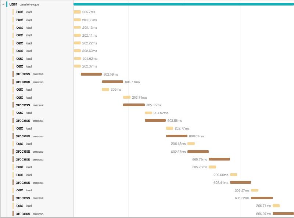294x218 pixels.
Task: Click the load bar labeled 205ms
Action: [x=105, y=90]
